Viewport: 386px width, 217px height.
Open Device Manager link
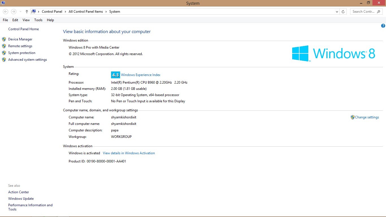coord(20,39)
